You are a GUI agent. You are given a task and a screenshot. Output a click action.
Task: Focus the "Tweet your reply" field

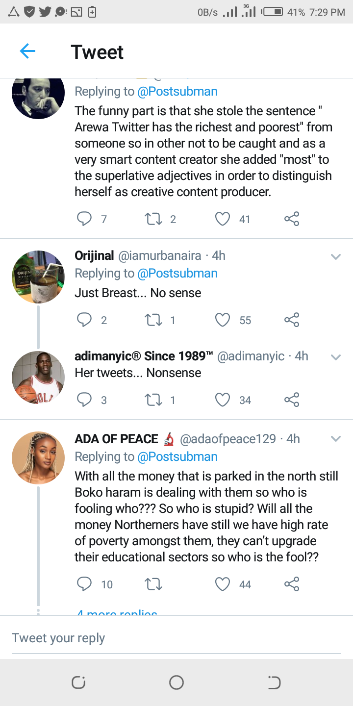(x=176, y=638)
